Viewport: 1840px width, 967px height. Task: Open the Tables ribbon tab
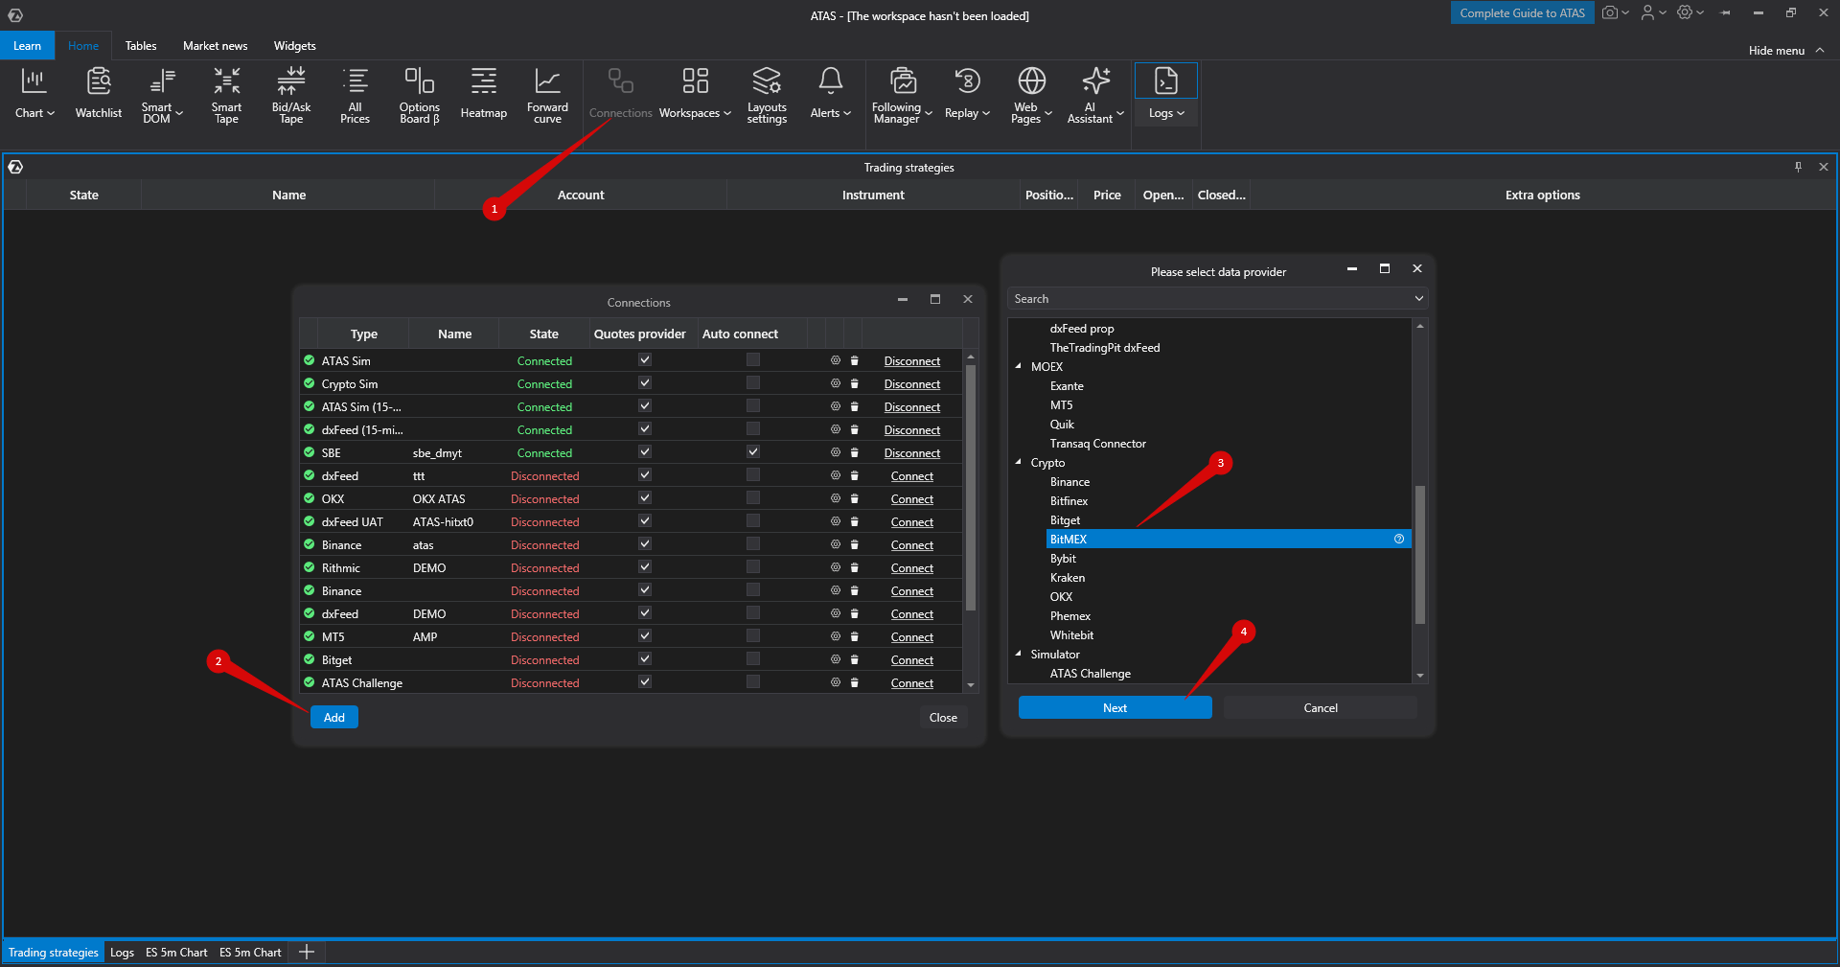141,46
